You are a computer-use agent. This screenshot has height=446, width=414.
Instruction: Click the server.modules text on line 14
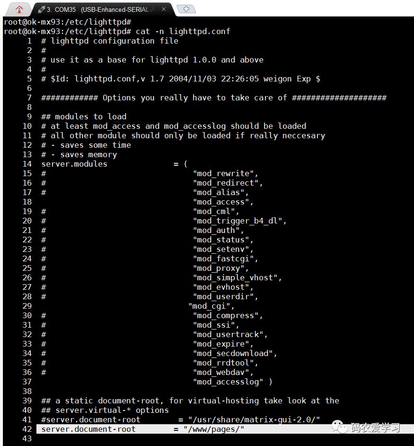click(x=74, y=164)
